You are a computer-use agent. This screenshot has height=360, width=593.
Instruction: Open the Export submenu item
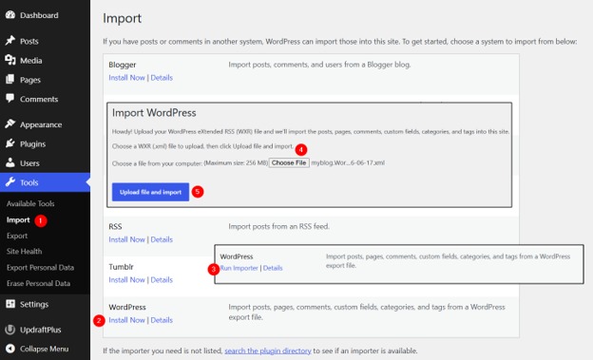pos(17,236)
